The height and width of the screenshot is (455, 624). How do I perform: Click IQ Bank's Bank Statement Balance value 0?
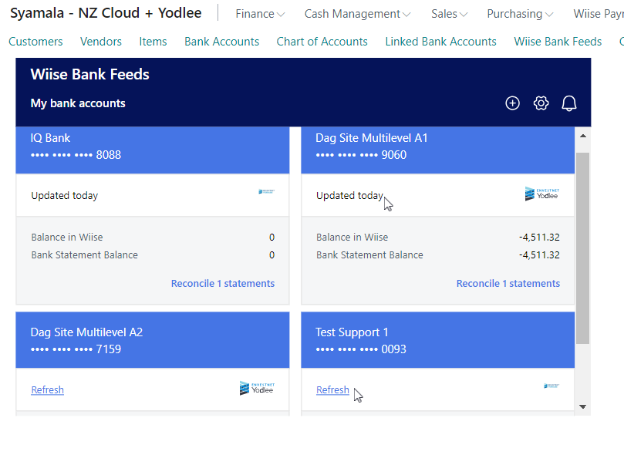(x=272, y=255)
